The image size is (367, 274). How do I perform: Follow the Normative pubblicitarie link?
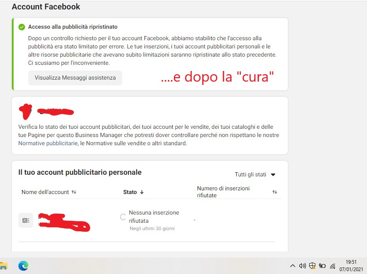pos(48,143)
